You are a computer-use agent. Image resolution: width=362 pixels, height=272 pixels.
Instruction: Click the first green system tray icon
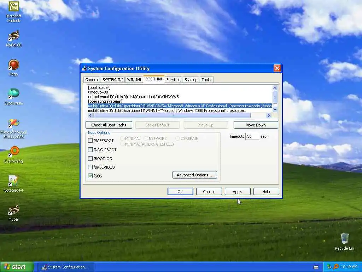tap(329, 267)
